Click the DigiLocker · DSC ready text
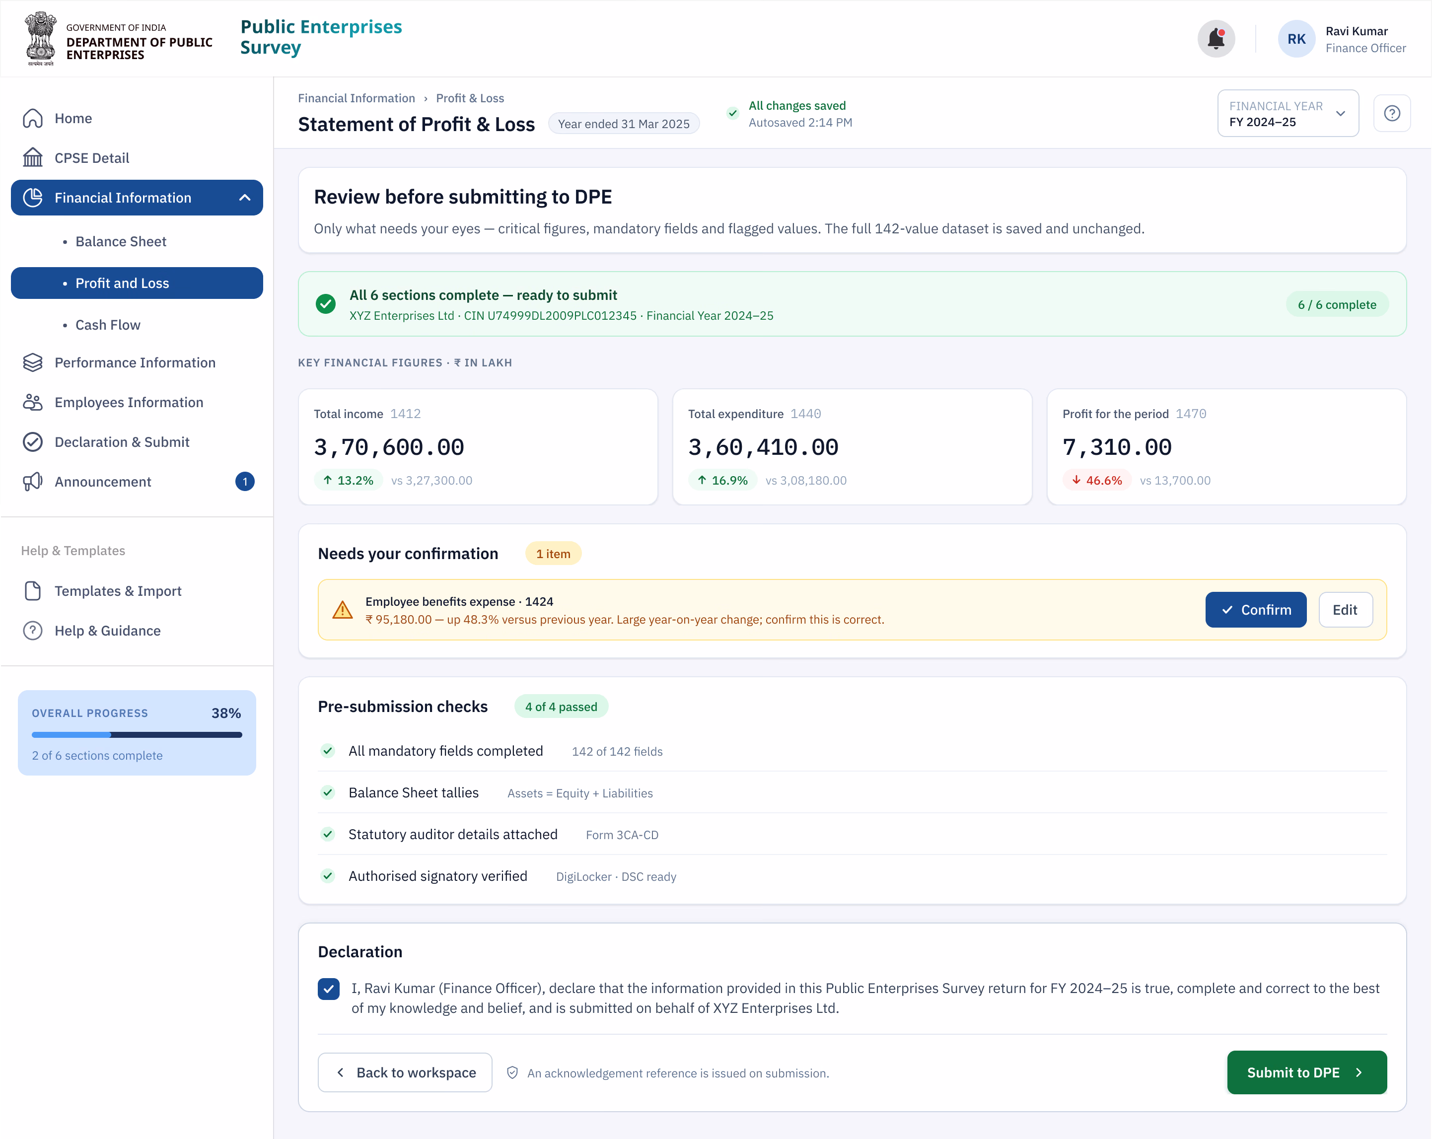Viewport: 1432px width, 1139px height. (616, 877)
